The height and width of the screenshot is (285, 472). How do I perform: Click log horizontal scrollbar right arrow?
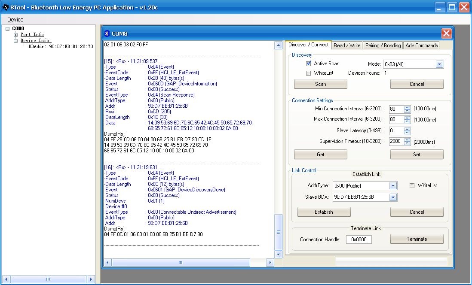[x=270, y=262]
